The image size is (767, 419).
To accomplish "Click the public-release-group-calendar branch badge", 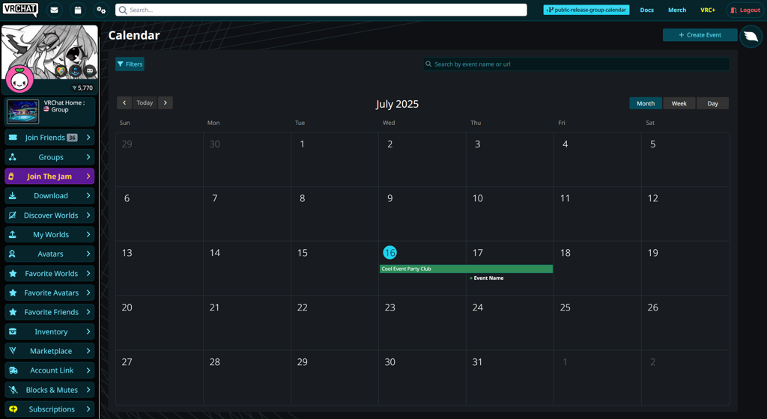I will (x=586, y=10).
